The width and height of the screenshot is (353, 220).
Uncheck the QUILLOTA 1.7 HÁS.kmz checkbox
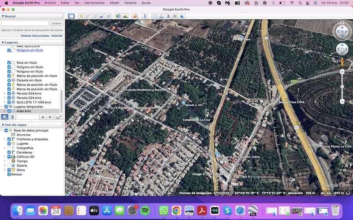click(x=9, y=102)
